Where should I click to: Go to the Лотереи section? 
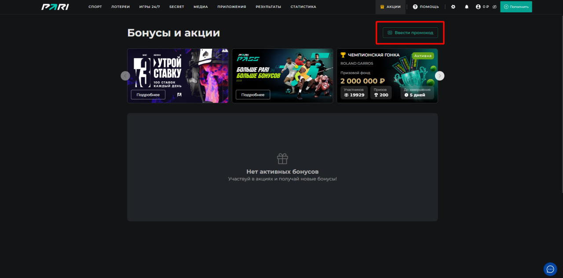pyautogui.click(x=121, y=7)
